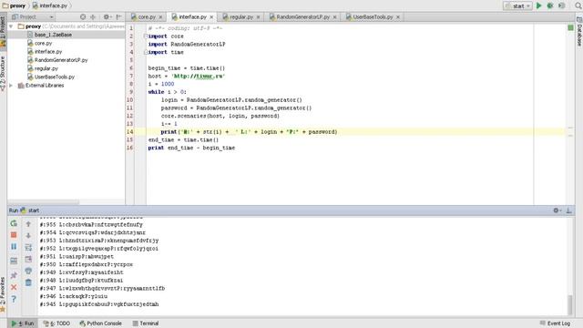Image resolution: width=583 pixels, height=328 pixels.
Task: Hide the Run tool window
Action: pos(569,210)
